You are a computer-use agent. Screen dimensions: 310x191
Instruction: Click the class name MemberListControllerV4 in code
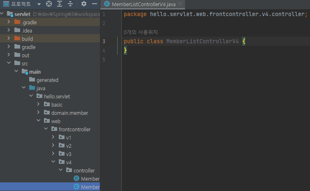(x=202, y=41)
